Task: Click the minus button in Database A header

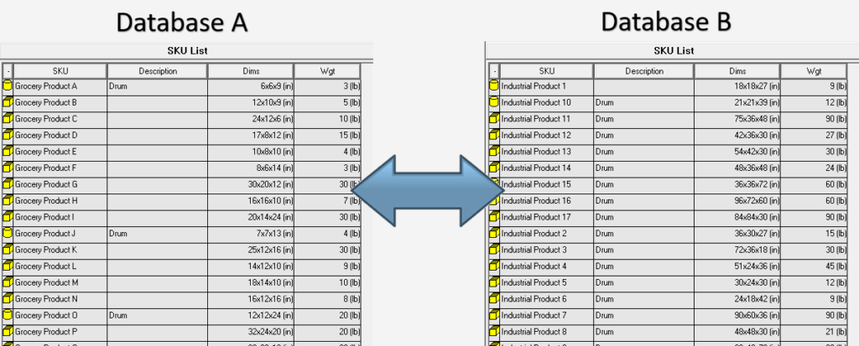Action: click(8, 71)
